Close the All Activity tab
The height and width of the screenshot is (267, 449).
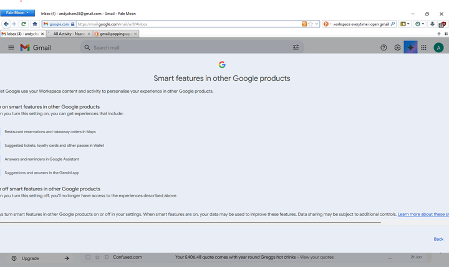pos(89,34)
